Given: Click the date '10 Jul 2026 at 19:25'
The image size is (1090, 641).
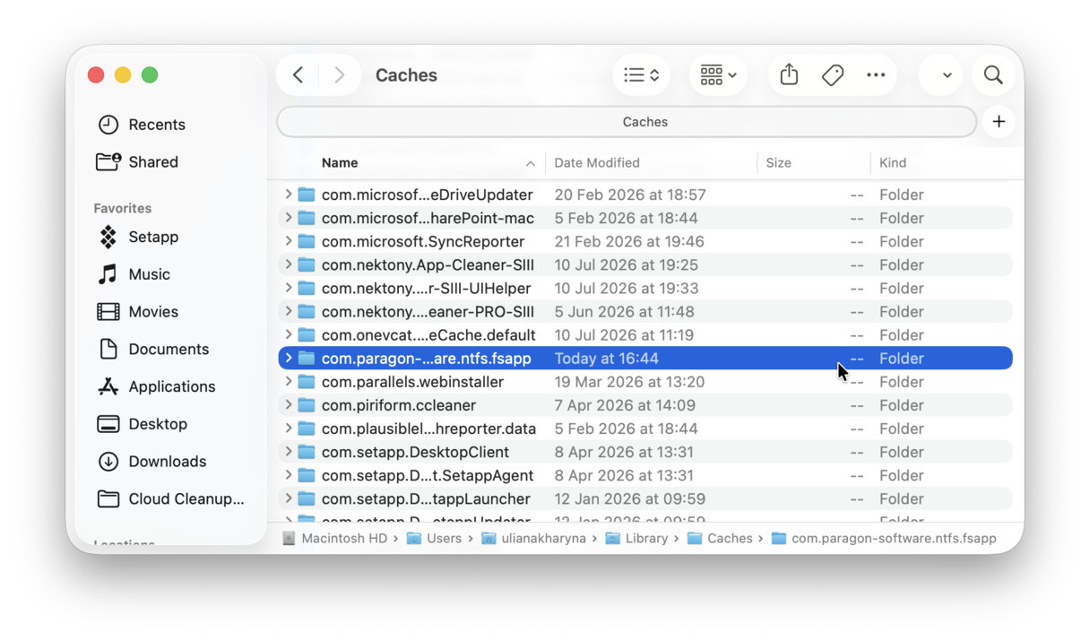Looking at the screenshot, I should tap(626, 264).
